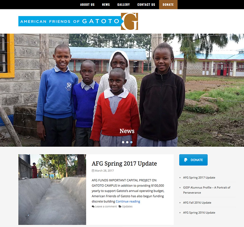Click the blue PayPal Donate button
244x227 pixels.
pyautogui.click(x=193, y=160)
